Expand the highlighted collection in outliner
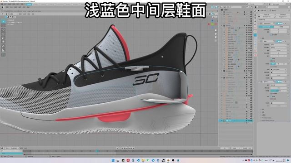The width and height of the screenshot is (291, 163). click(x=221, y=121)
